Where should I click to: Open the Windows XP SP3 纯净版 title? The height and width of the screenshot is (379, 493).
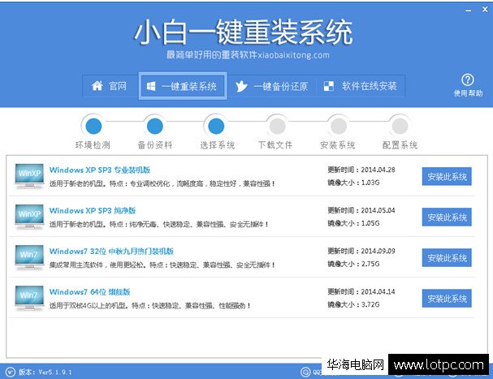[x=93, y=210]
